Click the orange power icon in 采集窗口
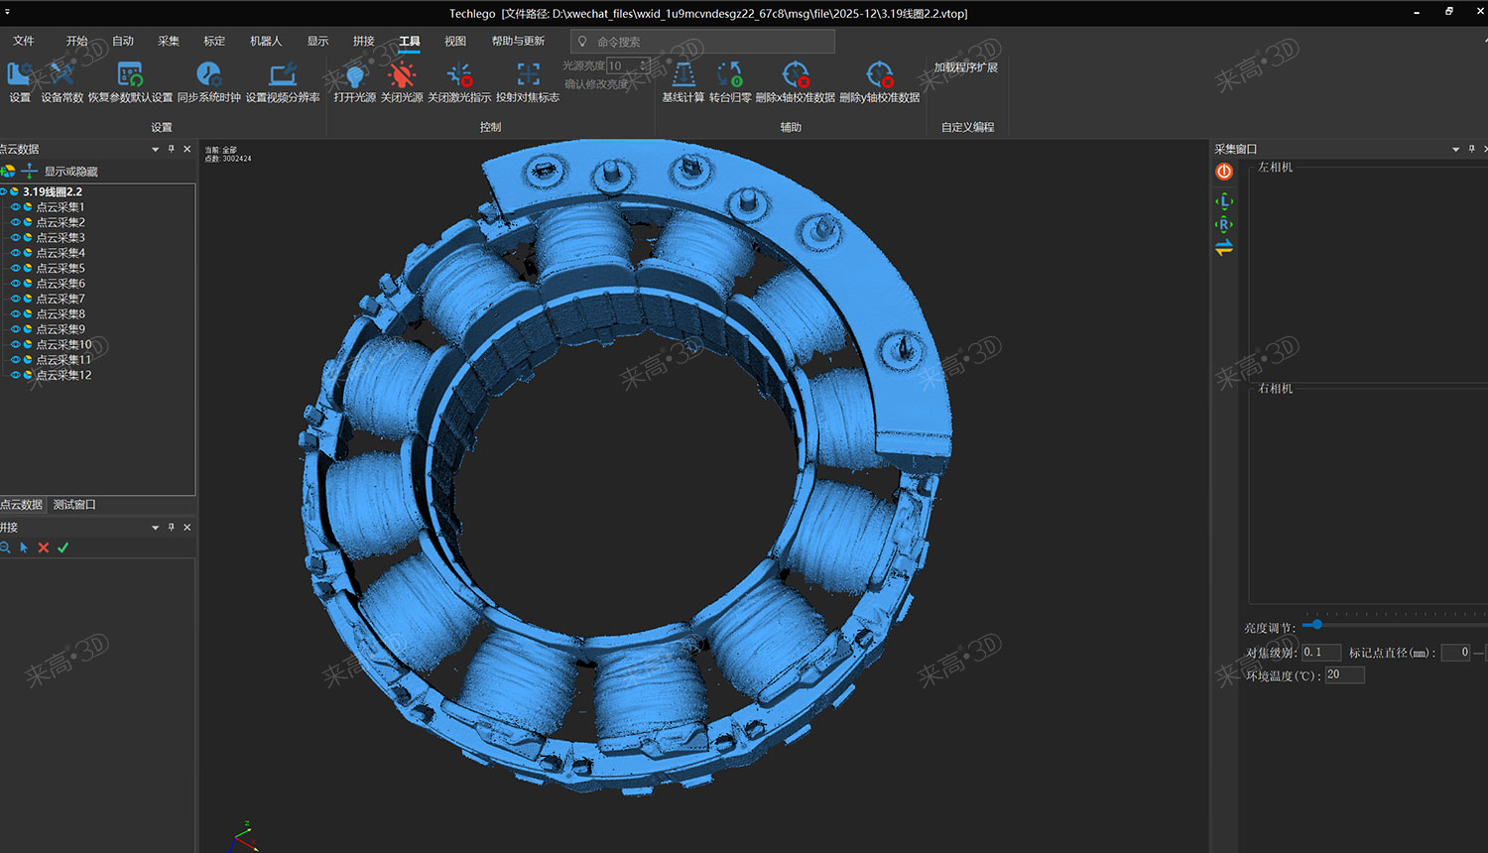 tap(1224, 172)
